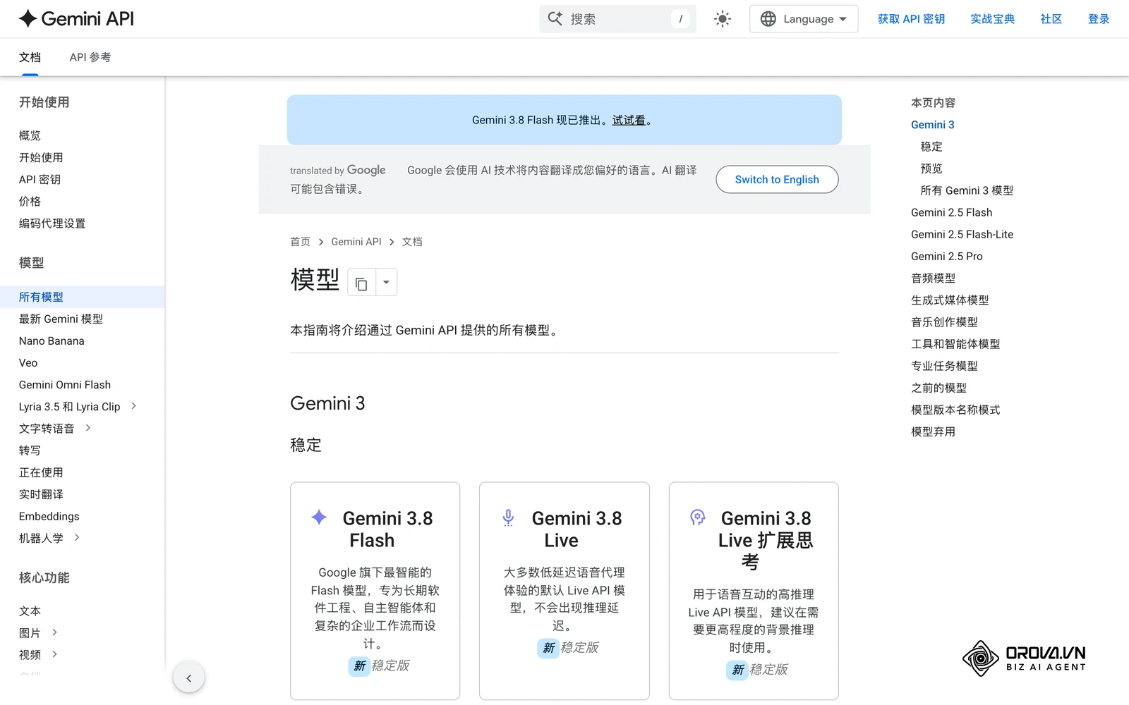Click the search field
The width and height of the screenshot is (1129, 705).
pyautogui.click(x=617, y=19)
